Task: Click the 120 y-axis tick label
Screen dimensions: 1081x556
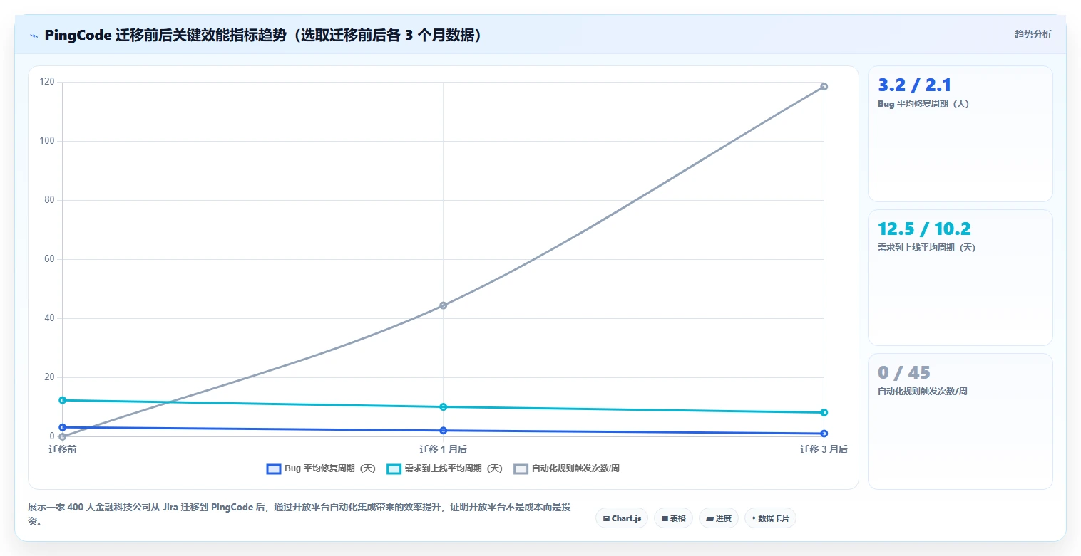Action: tap(47, 82)
